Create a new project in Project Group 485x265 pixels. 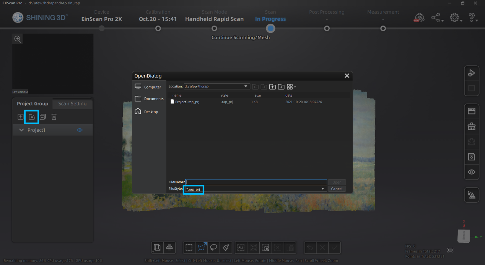[x=21, y=117]
